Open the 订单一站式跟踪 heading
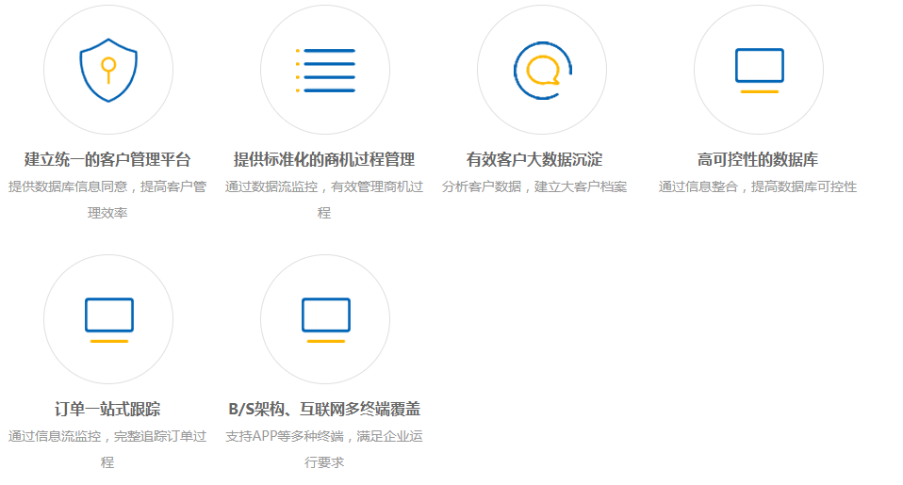Viewport: 903px width, 485px height. point(107,409)
